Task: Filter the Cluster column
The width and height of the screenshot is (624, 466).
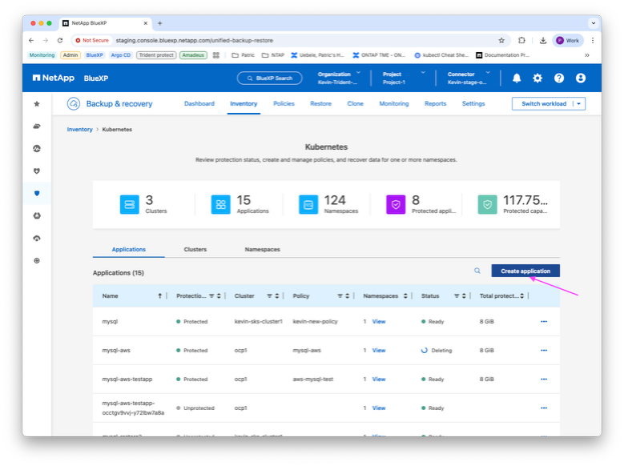Action: point(269,295)
